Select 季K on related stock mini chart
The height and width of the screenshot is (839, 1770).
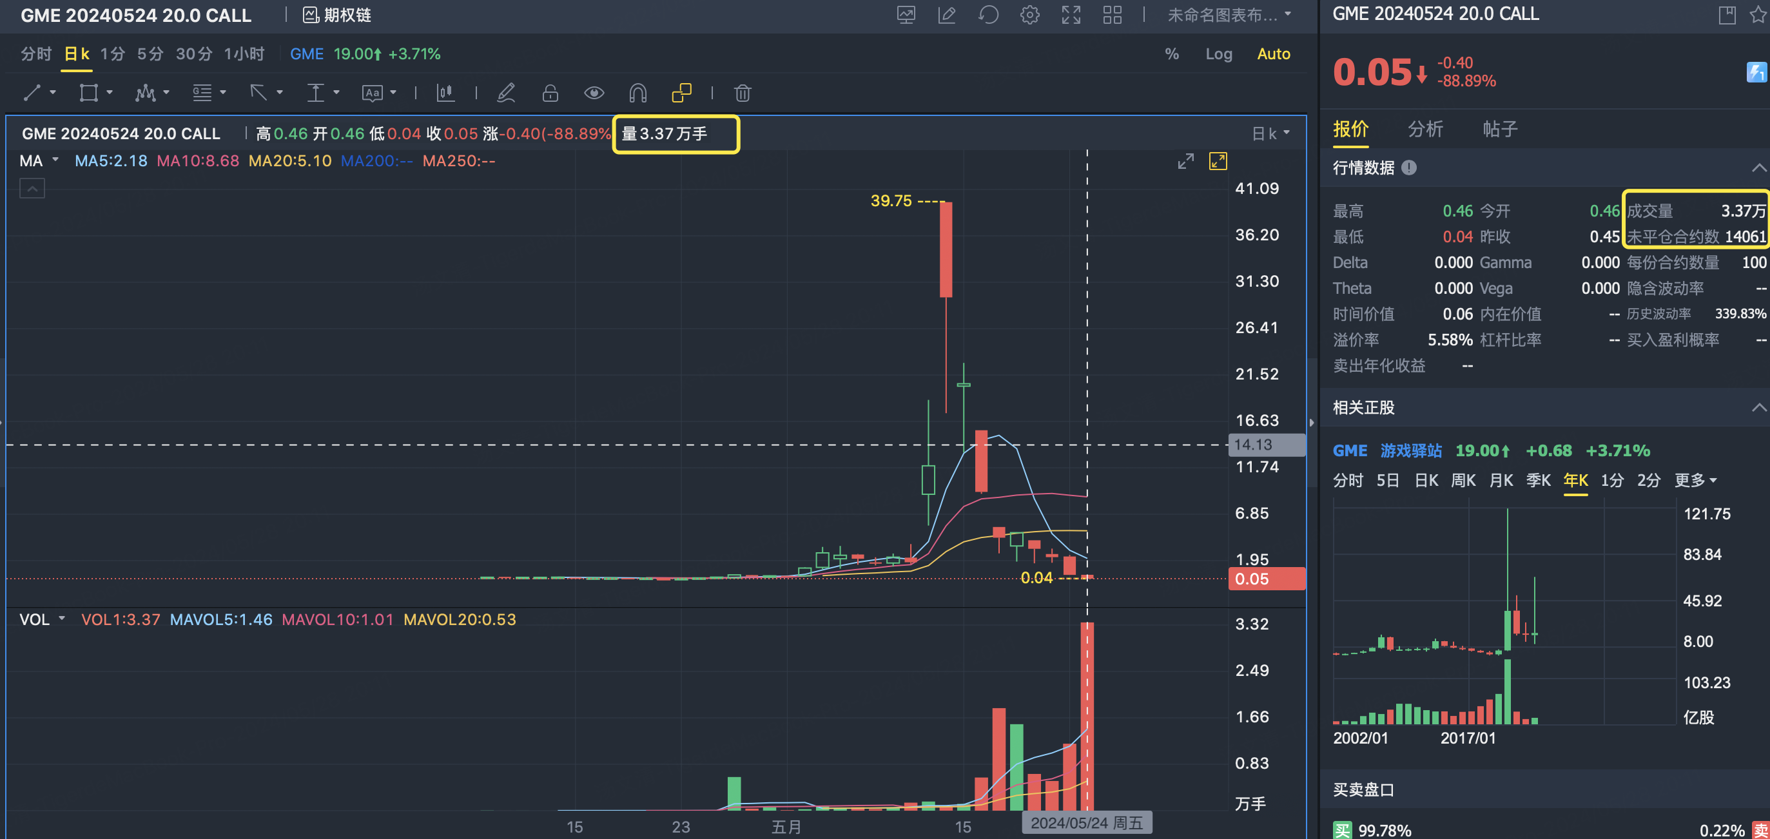point(1539,479)
